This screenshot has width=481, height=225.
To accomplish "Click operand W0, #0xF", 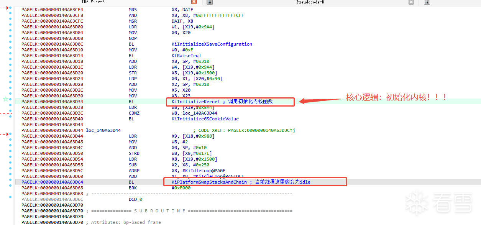I will tap(182, 50).
